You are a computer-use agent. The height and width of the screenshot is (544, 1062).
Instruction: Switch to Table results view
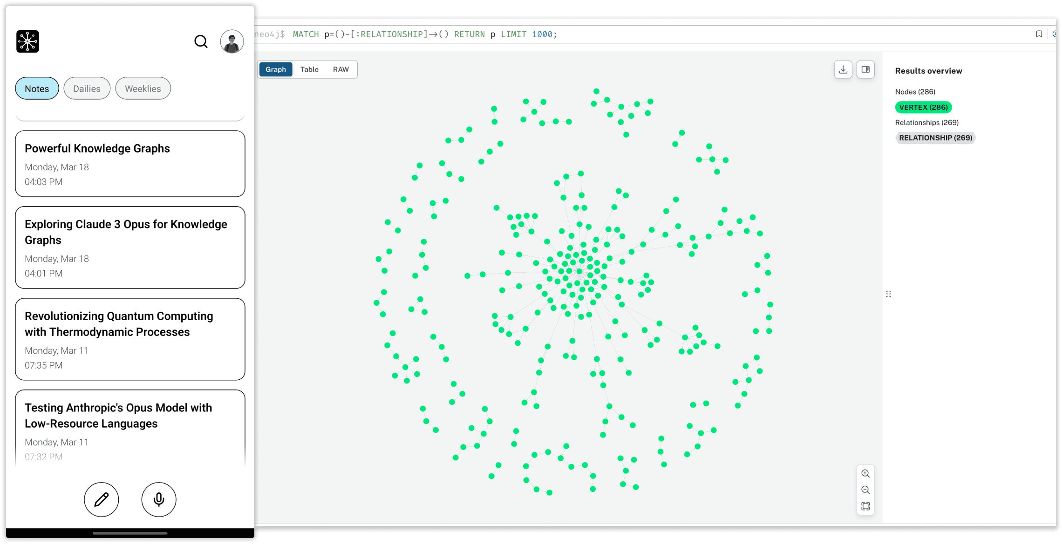click(x=309, y=69)
